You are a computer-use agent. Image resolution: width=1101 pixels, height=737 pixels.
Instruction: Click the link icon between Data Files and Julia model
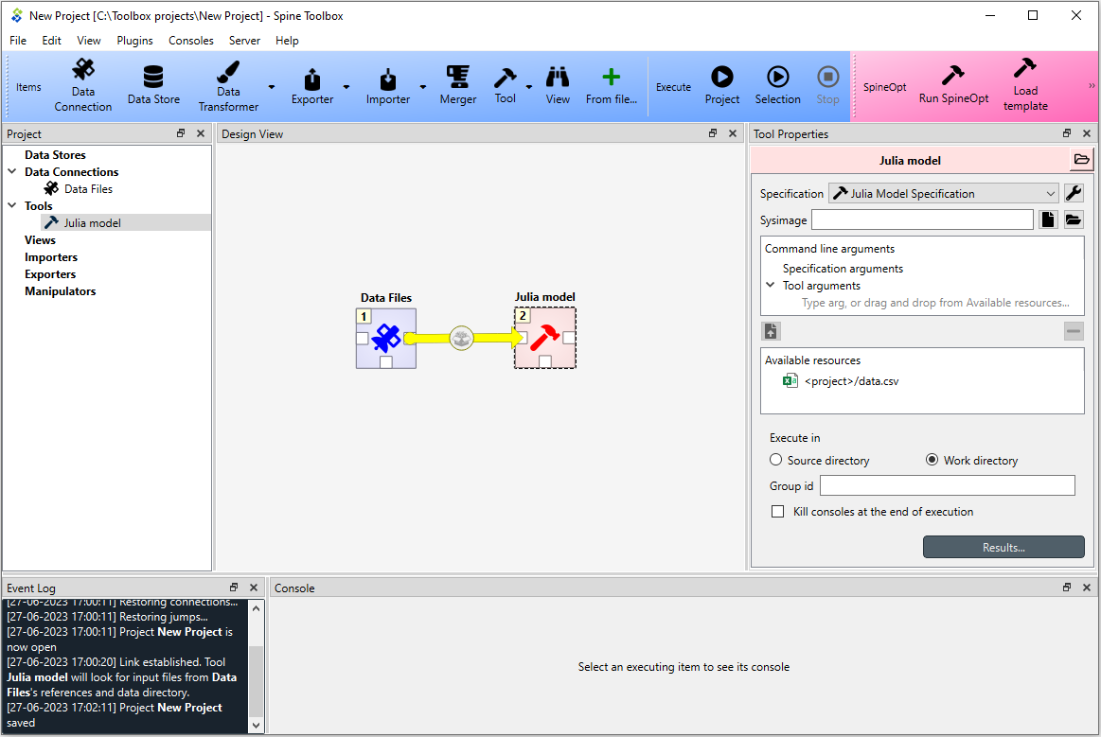461,339
